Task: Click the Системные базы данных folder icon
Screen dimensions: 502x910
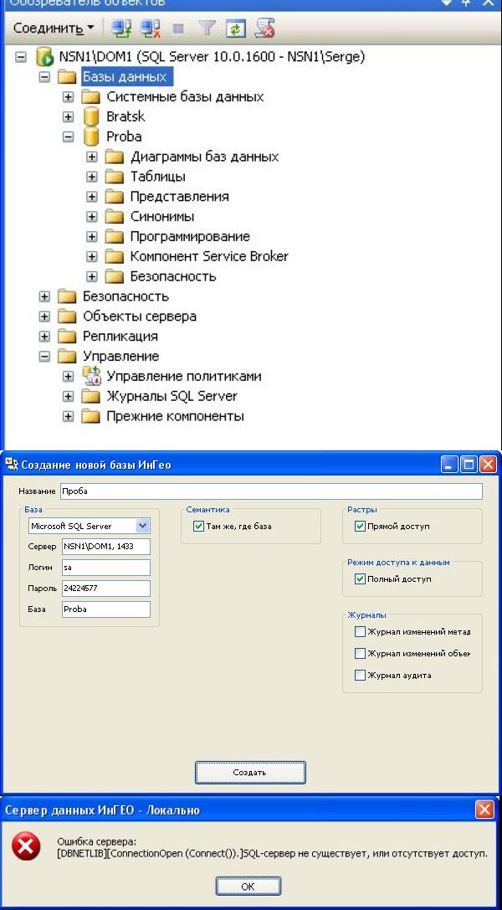Action: click(91, 96)
